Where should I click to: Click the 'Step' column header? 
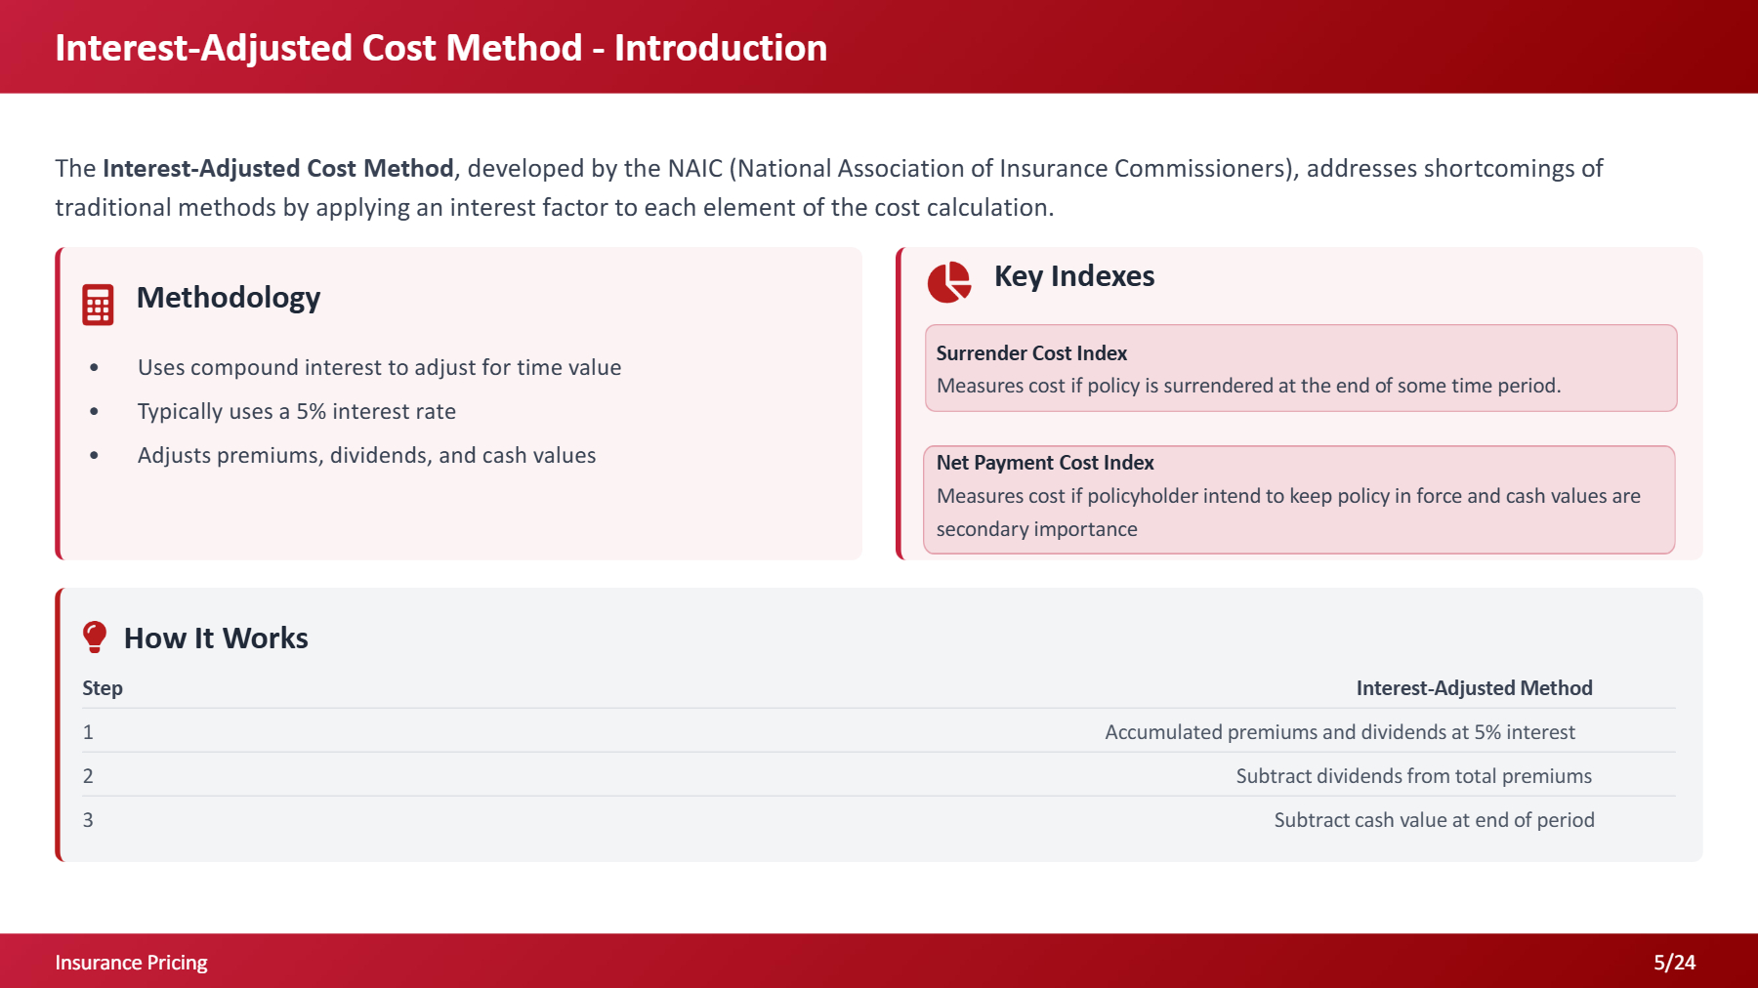coord(103,688)
